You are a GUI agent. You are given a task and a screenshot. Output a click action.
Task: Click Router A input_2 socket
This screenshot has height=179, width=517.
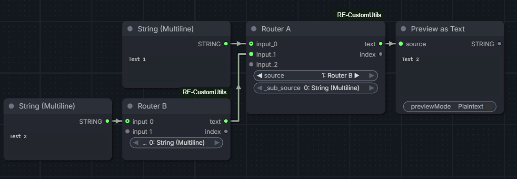point(251,64)
